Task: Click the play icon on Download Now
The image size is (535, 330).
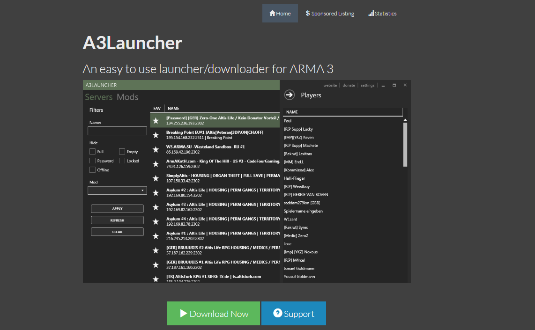Action: [184, 313]
